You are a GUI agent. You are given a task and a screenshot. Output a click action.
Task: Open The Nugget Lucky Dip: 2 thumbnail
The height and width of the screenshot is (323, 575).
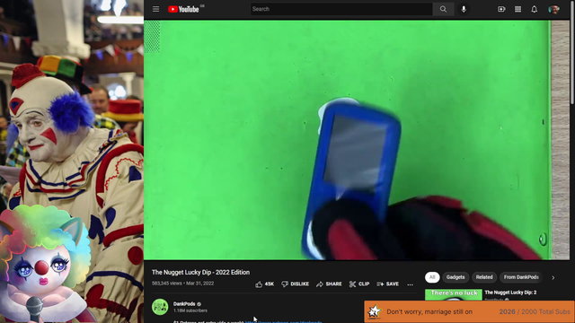click(453, 295)
